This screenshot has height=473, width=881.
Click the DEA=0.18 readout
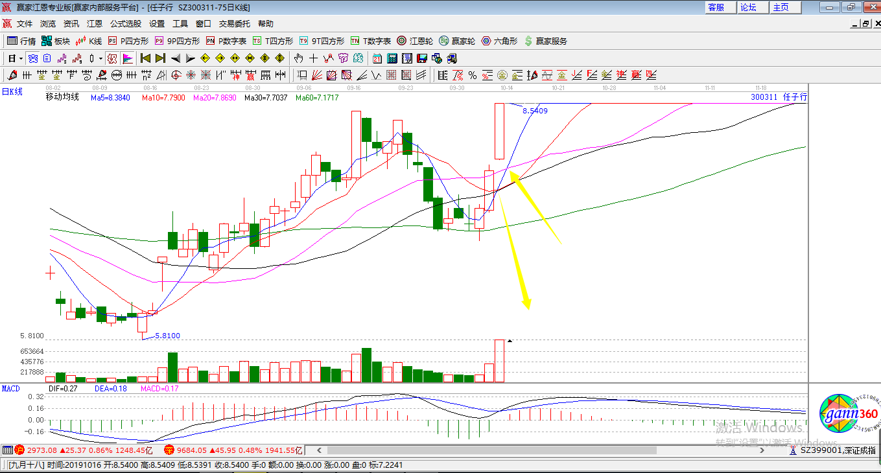click(x=110, y=388)
